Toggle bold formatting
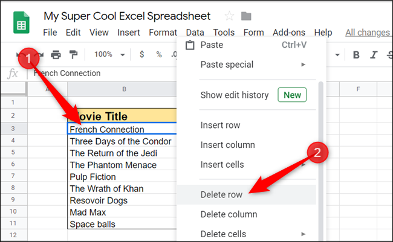 pyautogui.click(x=356, y=55)
